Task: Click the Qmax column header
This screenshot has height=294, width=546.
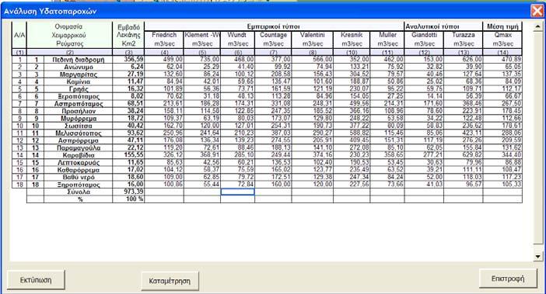Action: (502, 35)
